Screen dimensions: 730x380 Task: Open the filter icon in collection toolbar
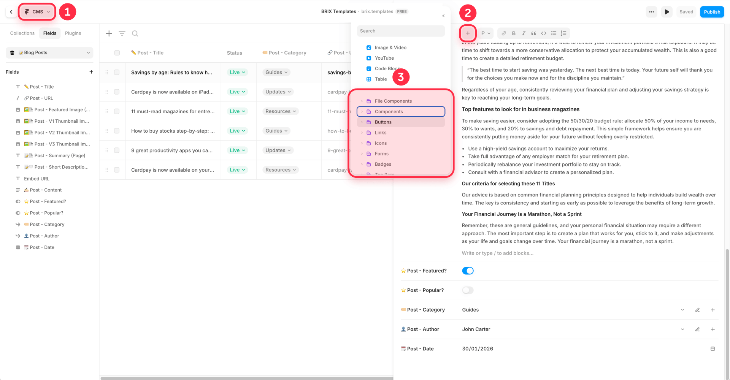pos(122,33)
